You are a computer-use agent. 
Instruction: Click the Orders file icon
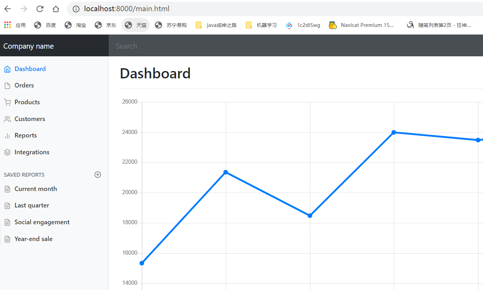coord(7,86)
